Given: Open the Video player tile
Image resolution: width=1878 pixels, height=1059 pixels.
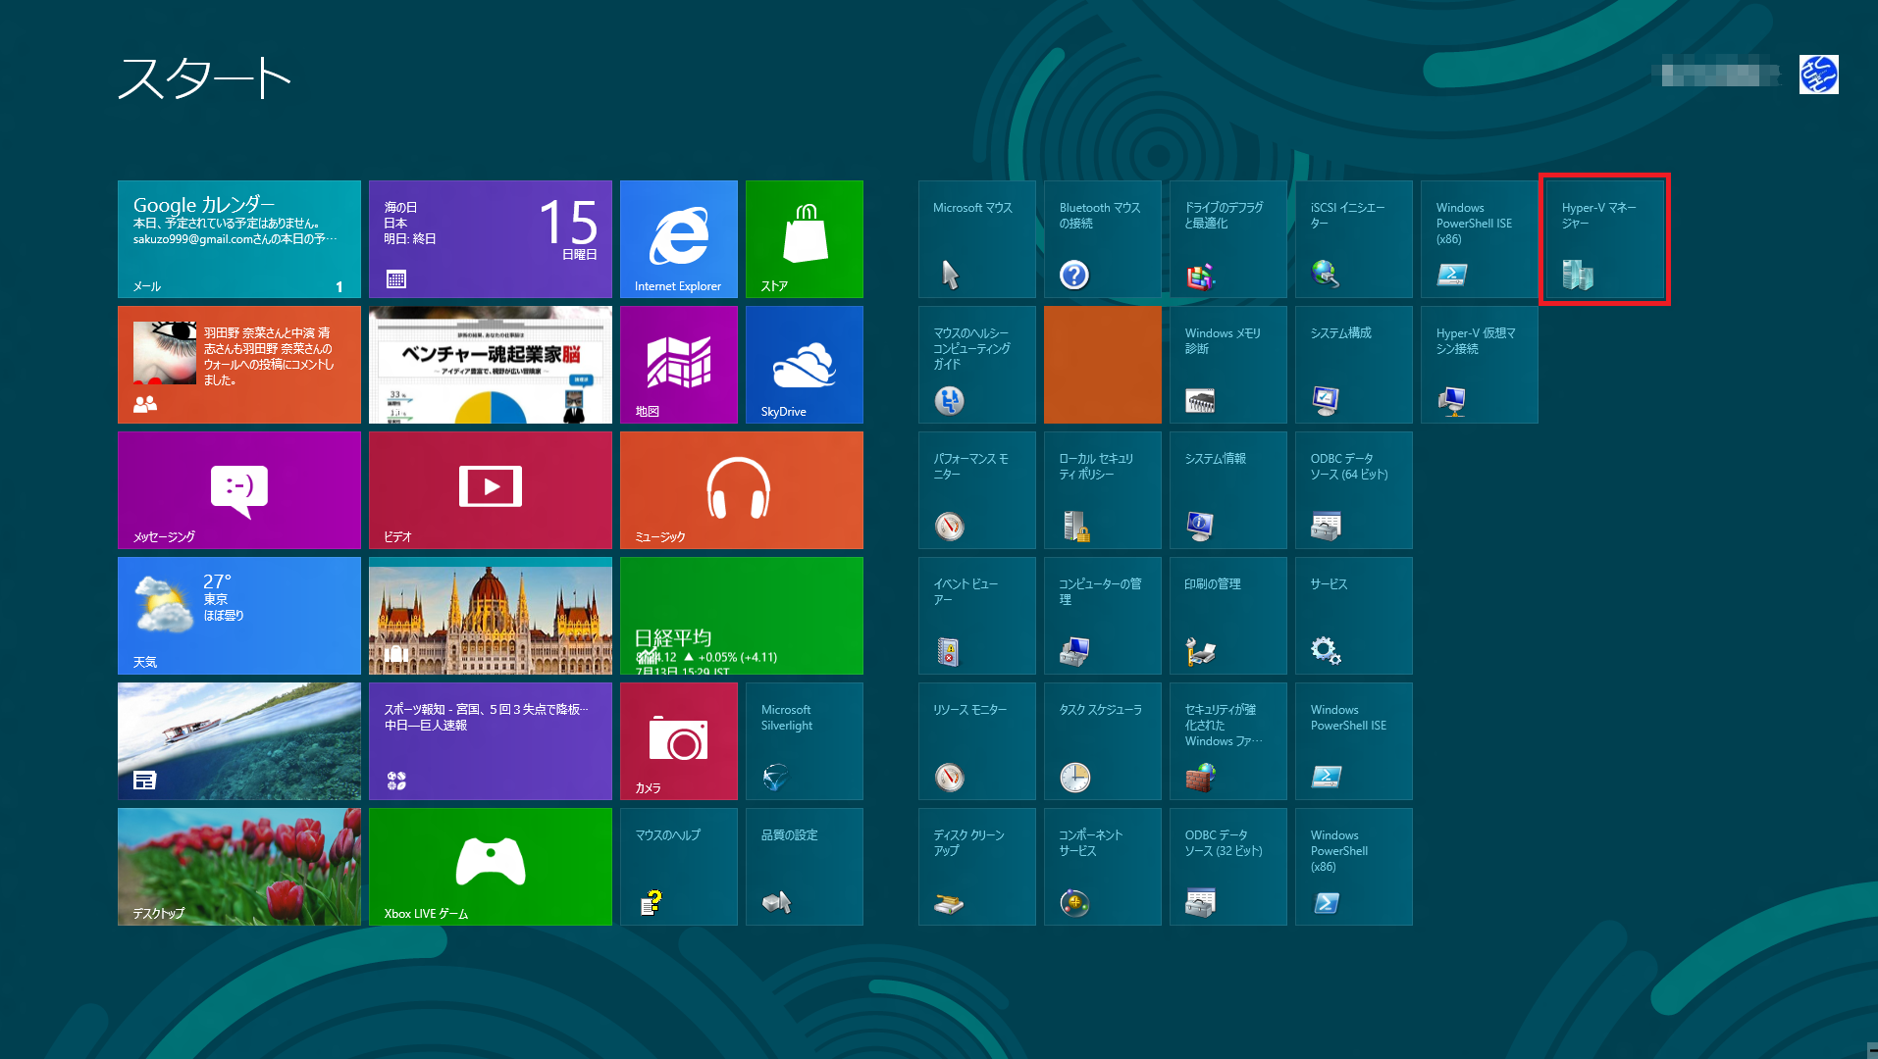Looking at the screenshot, I should 490,490.
